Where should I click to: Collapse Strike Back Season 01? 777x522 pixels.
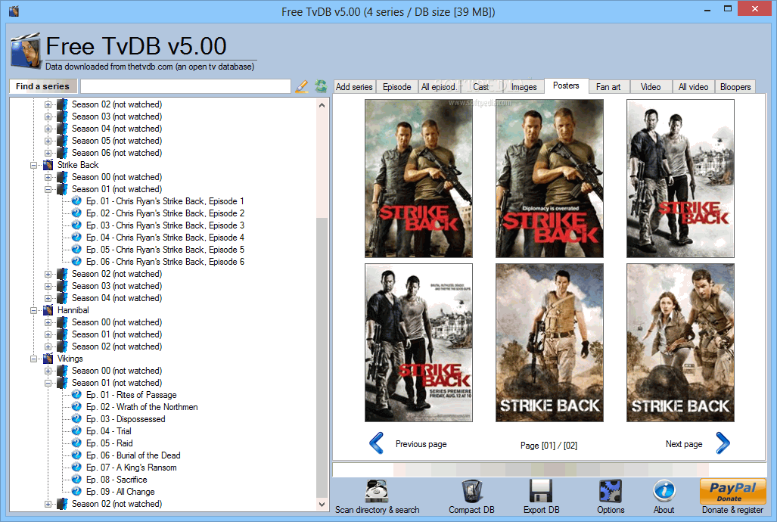point(48,189)
